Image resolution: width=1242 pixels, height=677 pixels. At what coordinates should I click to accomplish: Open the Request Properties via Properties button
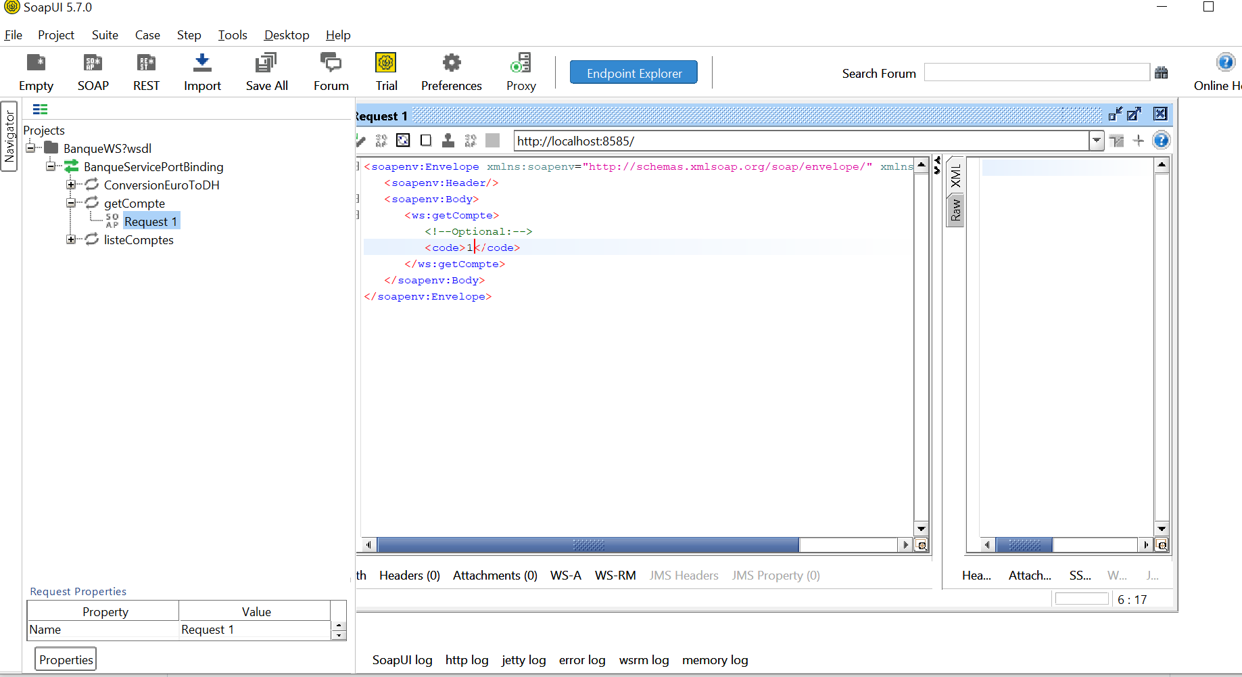(65, 659)
